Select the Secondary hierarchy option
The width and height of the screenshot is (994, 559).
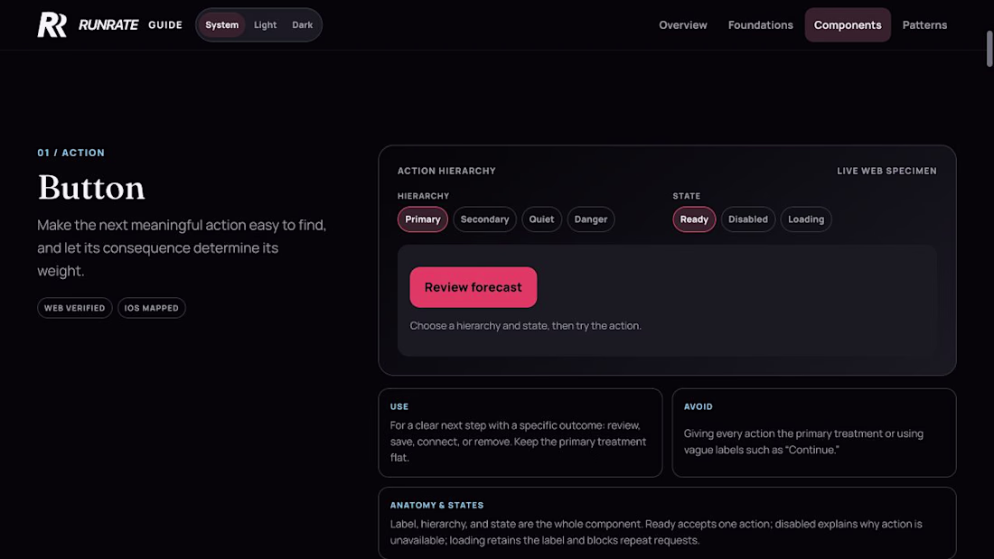point(485,219)
